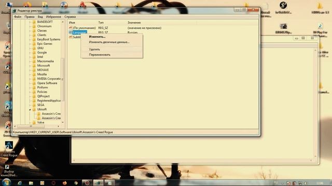Launch Internet Explorer from the taskbar

click(x=20, y=183)
